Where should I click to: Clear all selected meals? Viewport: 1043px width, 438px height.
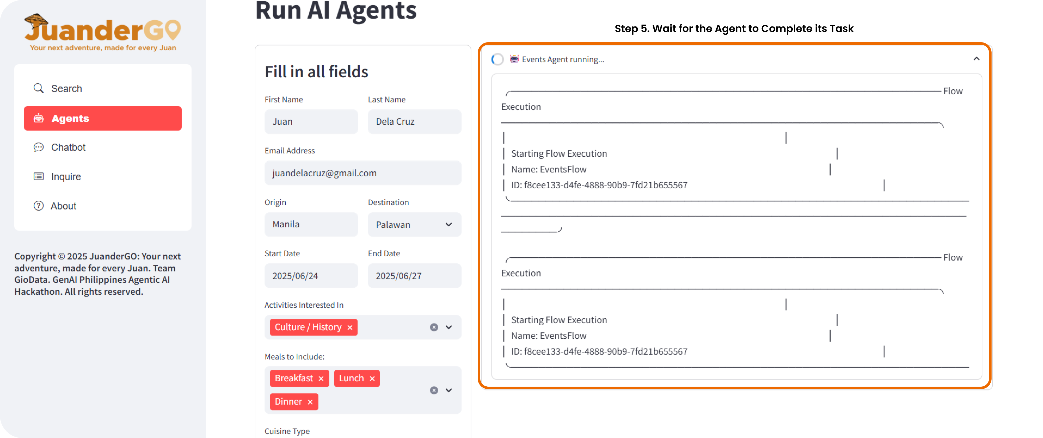[x=434, y=390]
